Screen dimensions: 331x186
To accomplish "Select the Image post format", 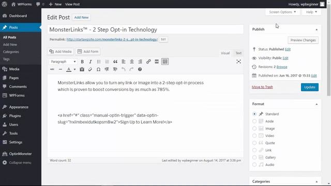I will tap(254, 129).
